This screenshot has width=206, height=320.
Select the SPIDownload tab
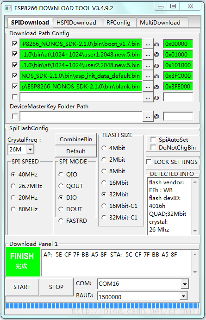point(30,22)
